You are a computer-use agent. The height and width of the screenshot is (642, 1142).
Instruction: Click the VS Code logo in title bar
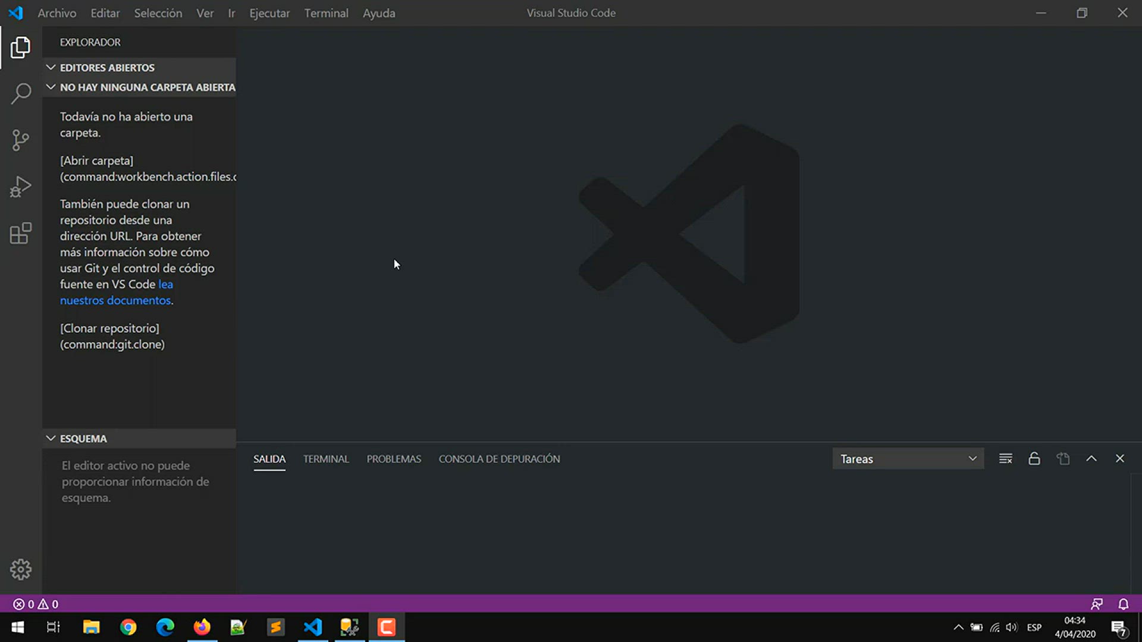click(16, 12)
